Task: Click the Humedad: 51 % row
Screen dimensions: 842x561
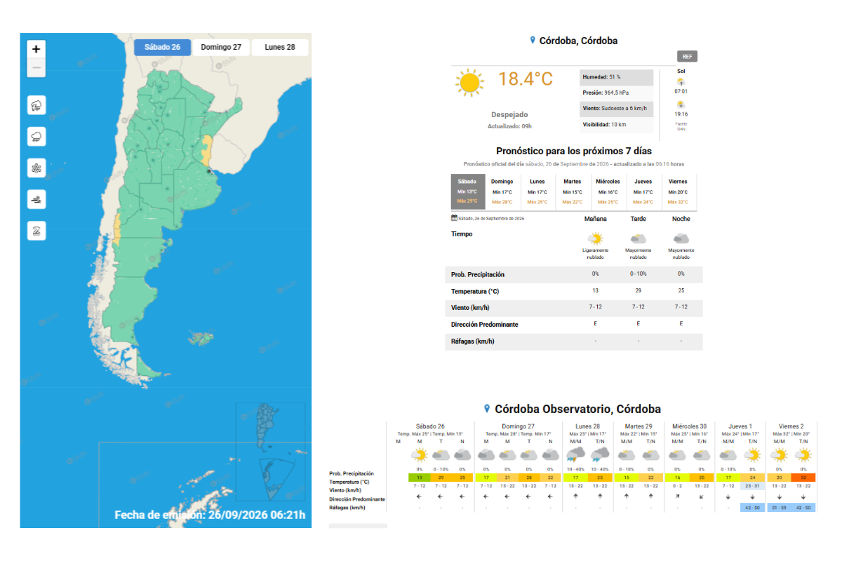Action: [x=617, y=77]
